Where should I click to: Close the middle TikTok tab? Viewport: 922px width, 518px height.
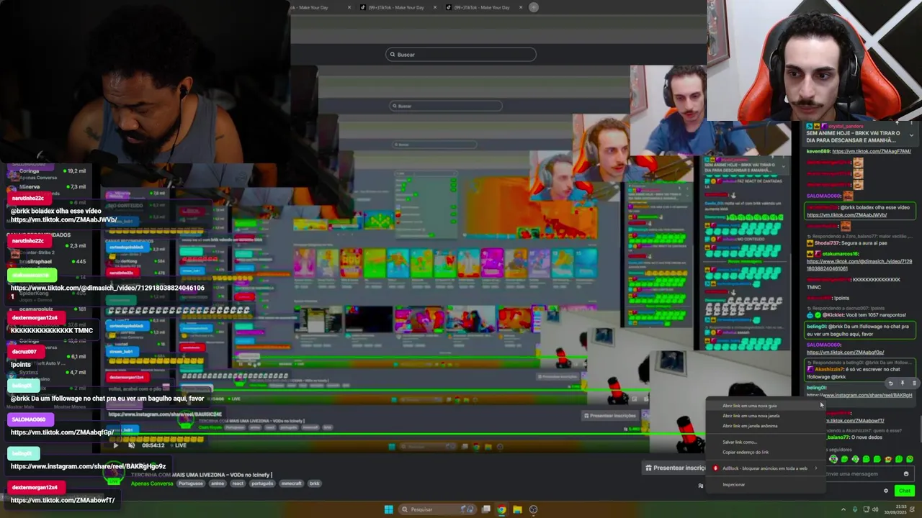coord(434,7)
